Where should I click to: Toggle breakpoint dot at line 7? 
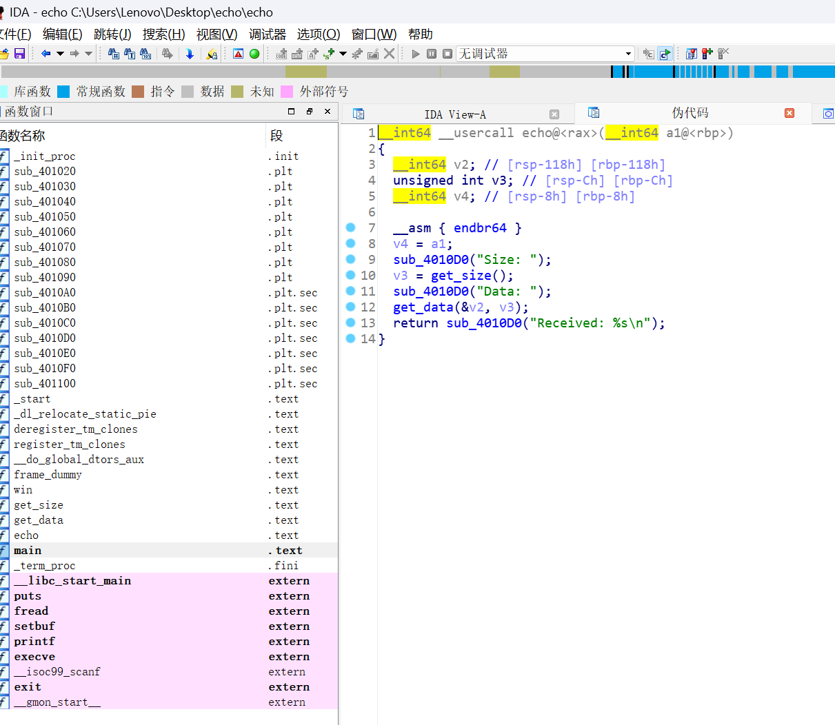(350, 227)
